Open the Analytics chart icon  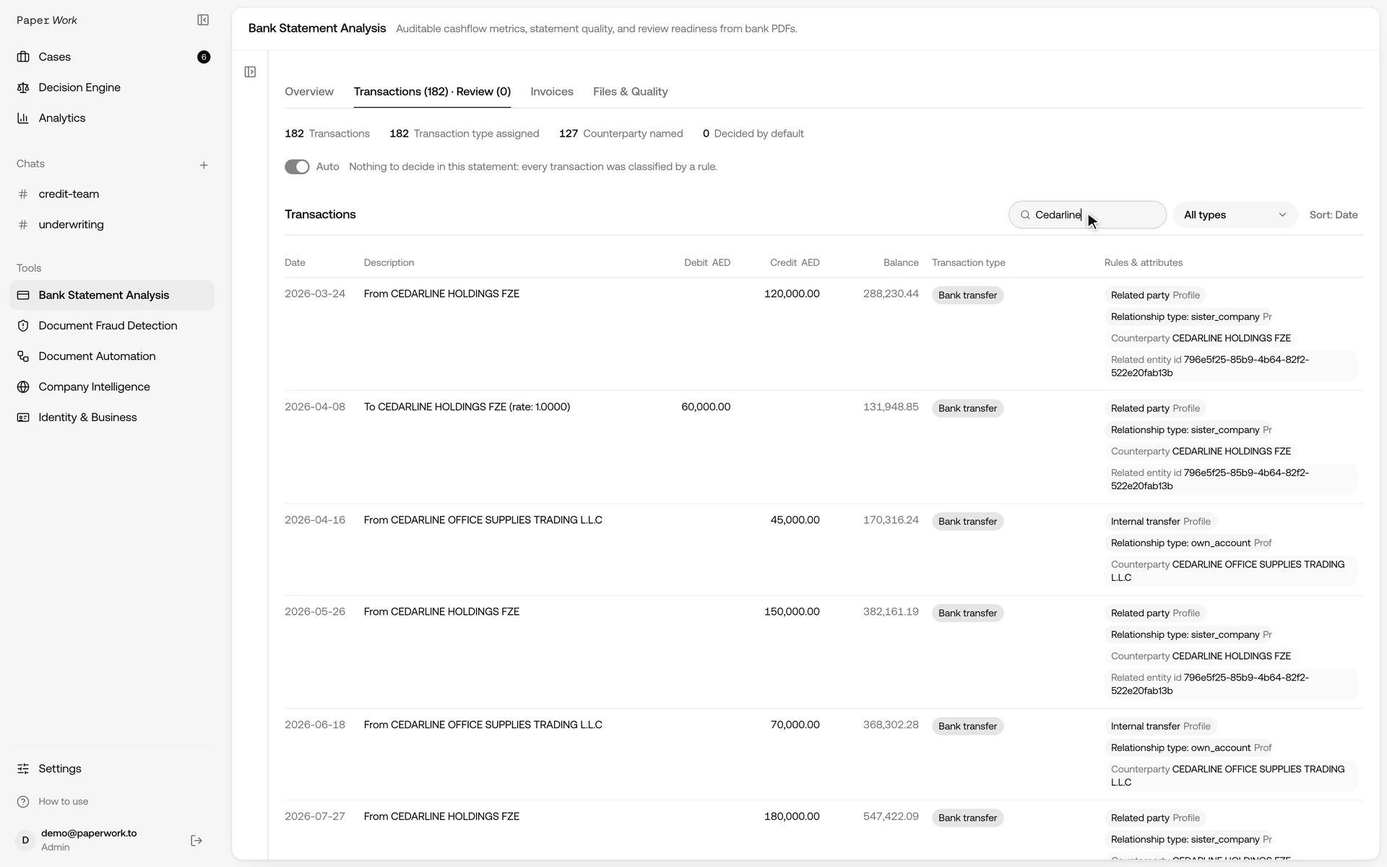coord(23,118)
